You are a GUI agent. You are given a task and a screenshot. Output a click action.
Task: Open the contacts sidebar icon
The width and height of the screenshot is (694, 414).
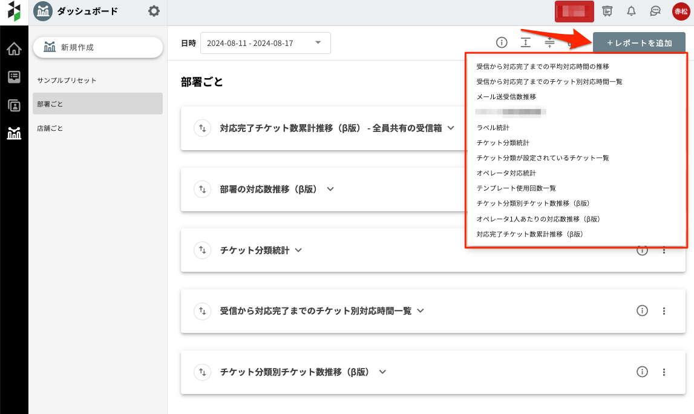click(x=14, y=105)
